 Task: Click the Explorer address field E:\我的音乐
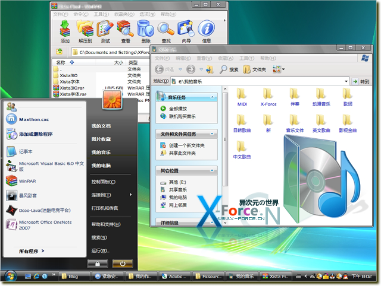click(260, 82)
